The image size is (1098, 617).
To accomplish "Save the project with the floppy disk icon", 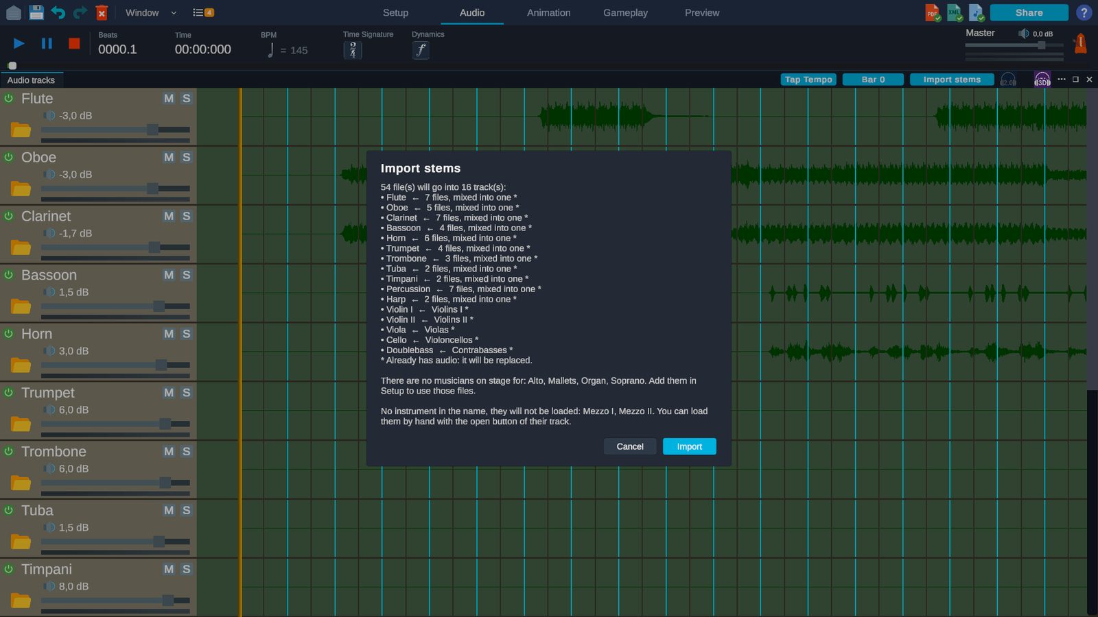I will click(x=36, y=12).
